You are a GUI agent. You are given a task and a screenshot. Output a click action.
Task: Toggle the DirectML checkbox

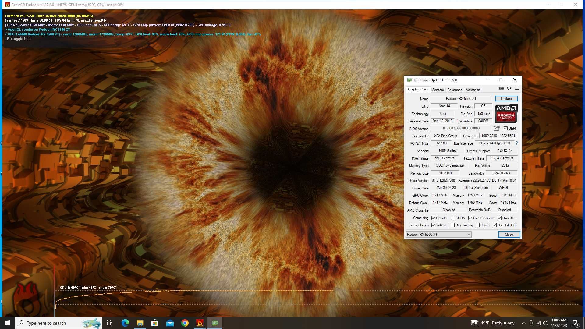499,218
